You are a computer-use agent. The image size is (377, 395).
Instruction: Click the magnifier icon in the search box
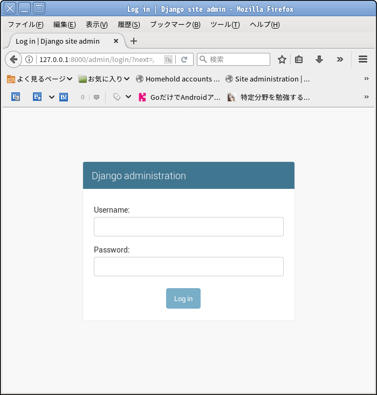pos(203,59)
